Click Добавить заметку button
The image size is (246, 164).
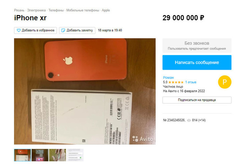(77, 30)
